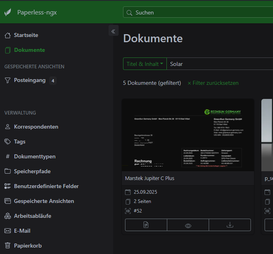Open Gespeicherte Ansichten management
Viewport: 273px width, 254px height.
click(x=43, y=201)
